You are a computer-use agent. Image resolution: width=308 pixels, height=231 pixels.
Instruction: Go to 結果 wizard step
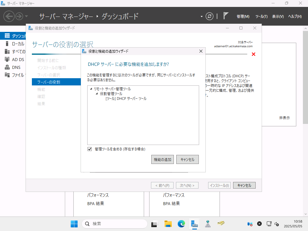point(41,104)
